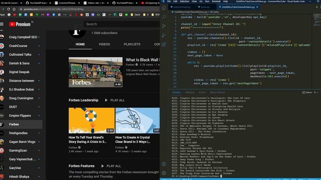Reload the page in the browser
321x180 pixels.
coord(9,9)
